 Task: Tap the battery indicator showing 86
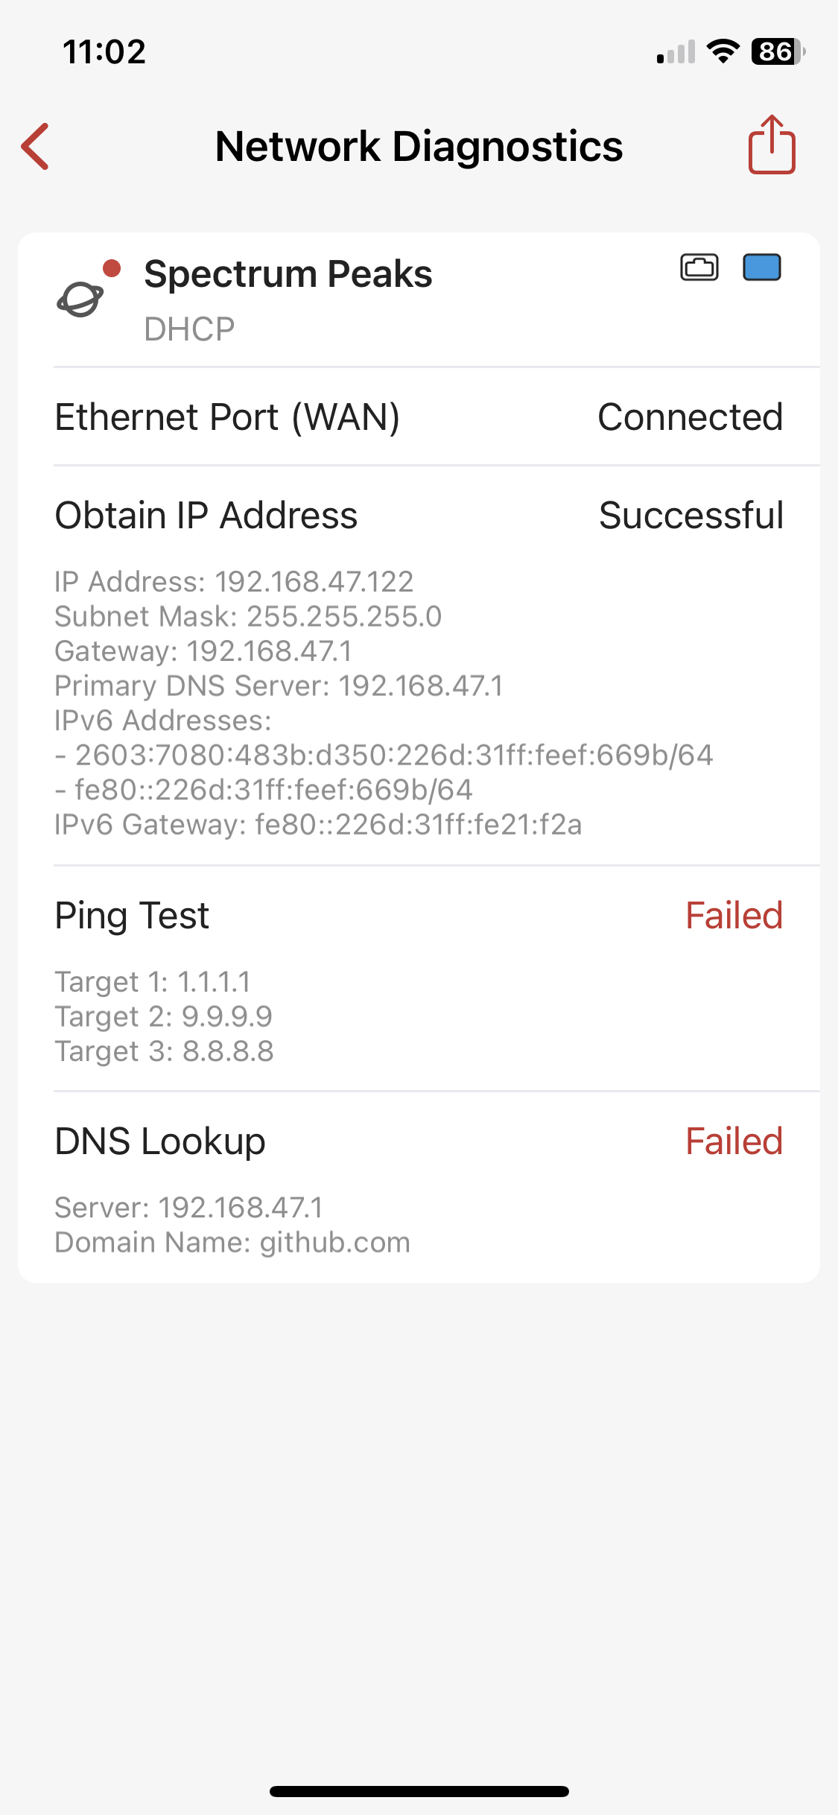778,51
